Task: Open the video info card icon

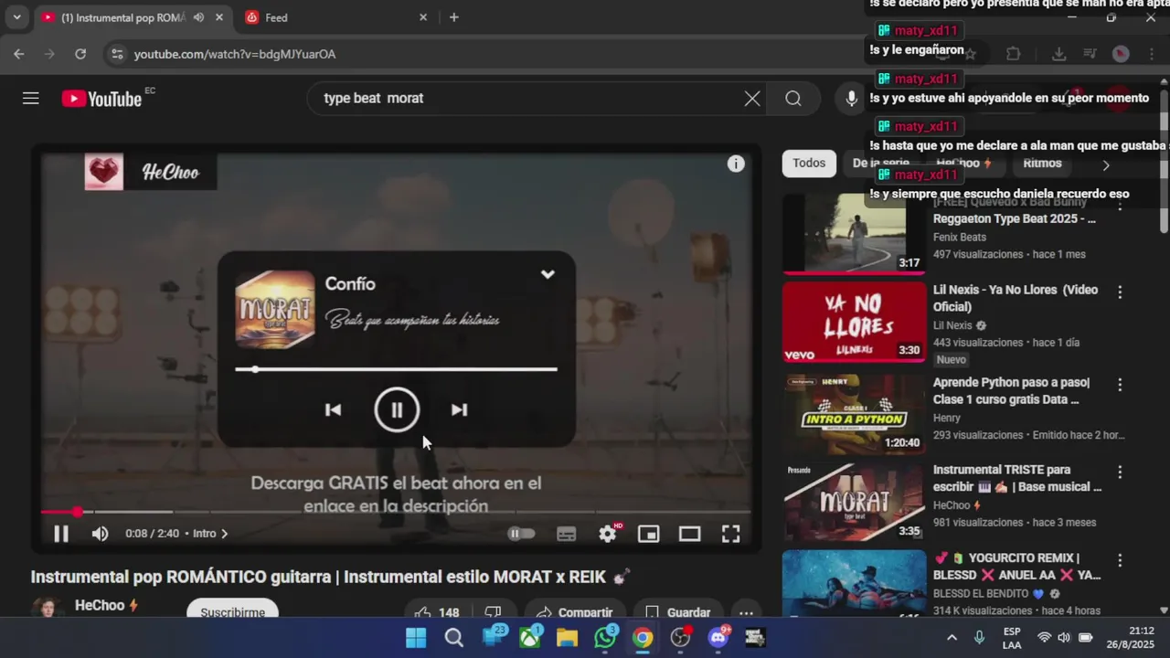Action: click(736, 164)
